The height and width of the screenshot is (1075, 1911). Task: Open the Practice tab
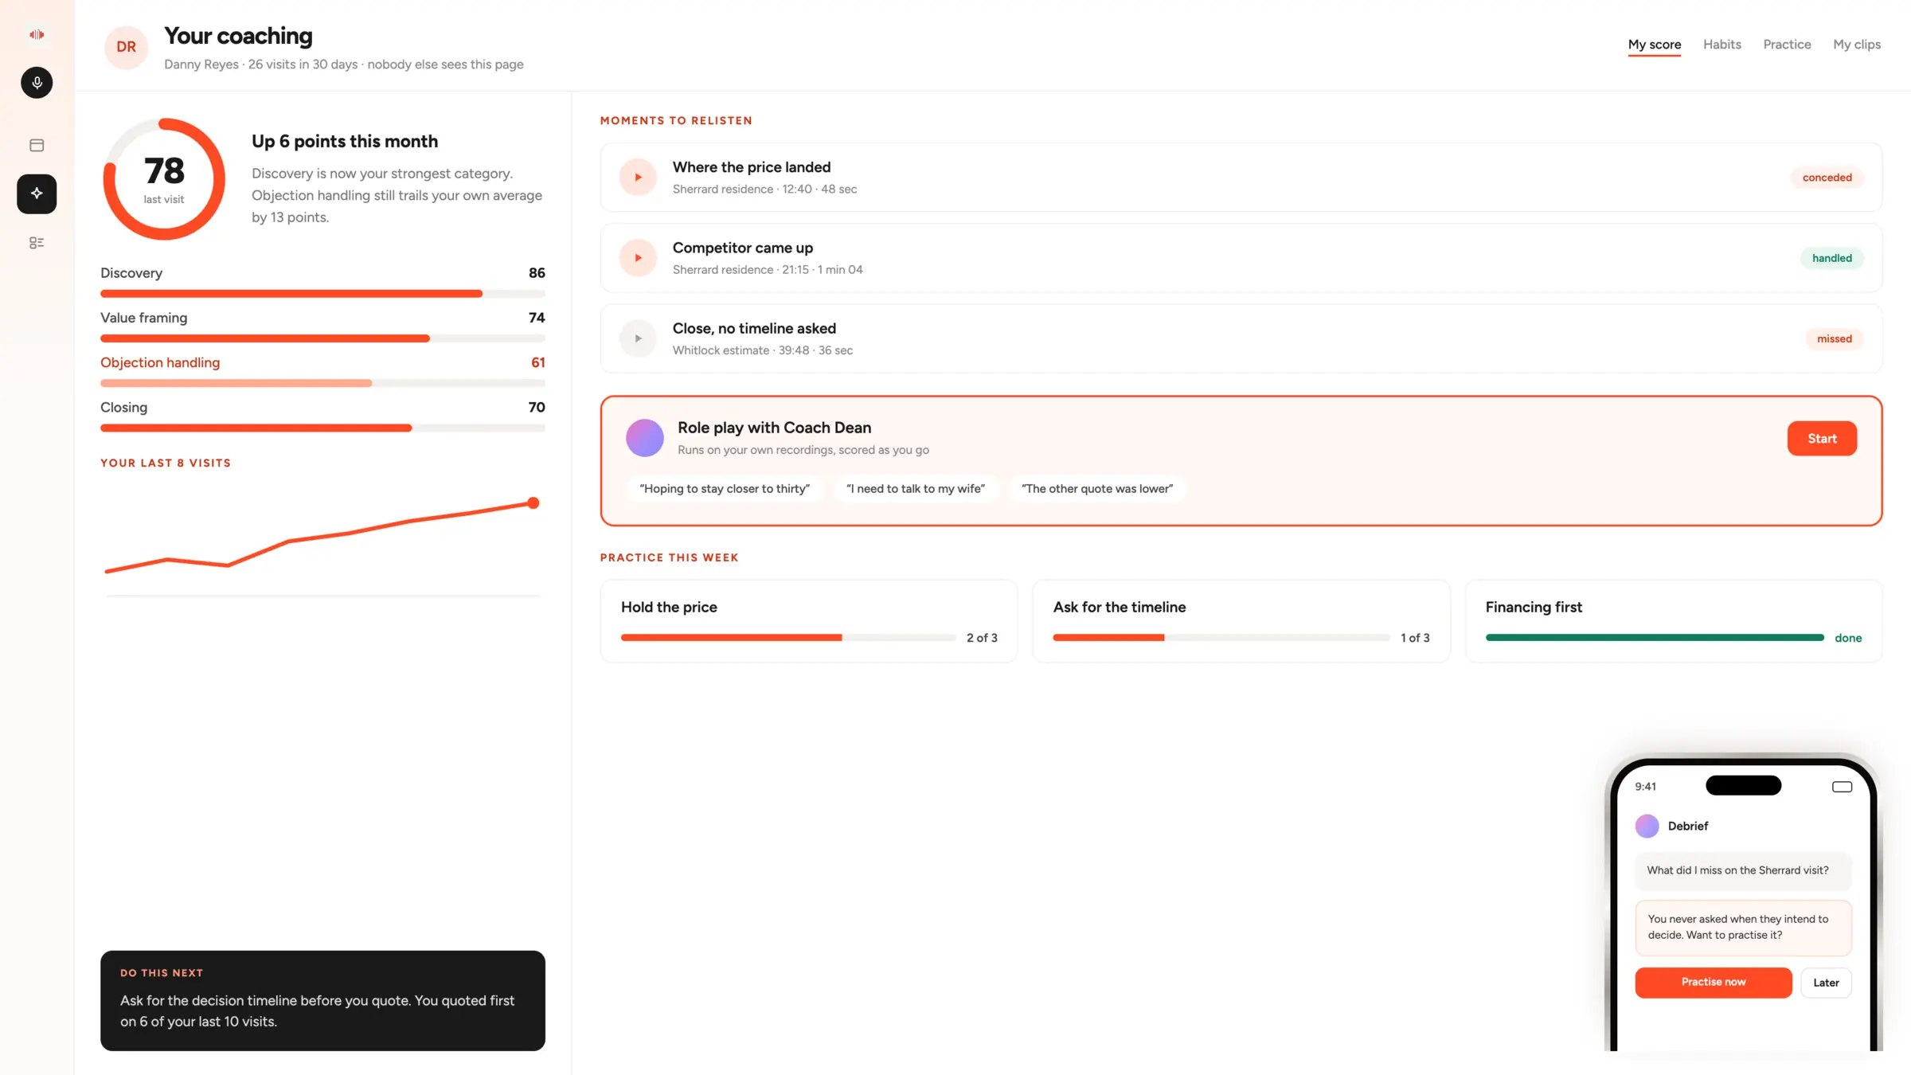tap(1787, 45)
